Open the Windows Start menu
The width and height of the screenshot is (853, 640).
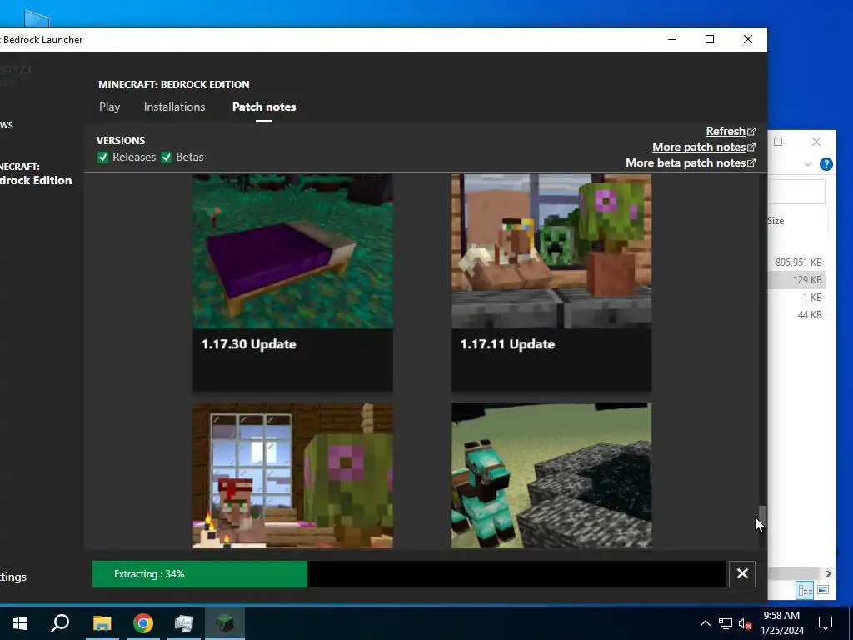[20, 623]
